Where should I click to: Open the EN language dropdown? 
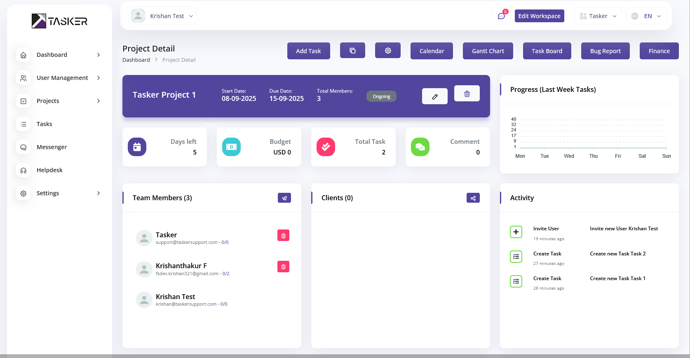click(646, 16)
